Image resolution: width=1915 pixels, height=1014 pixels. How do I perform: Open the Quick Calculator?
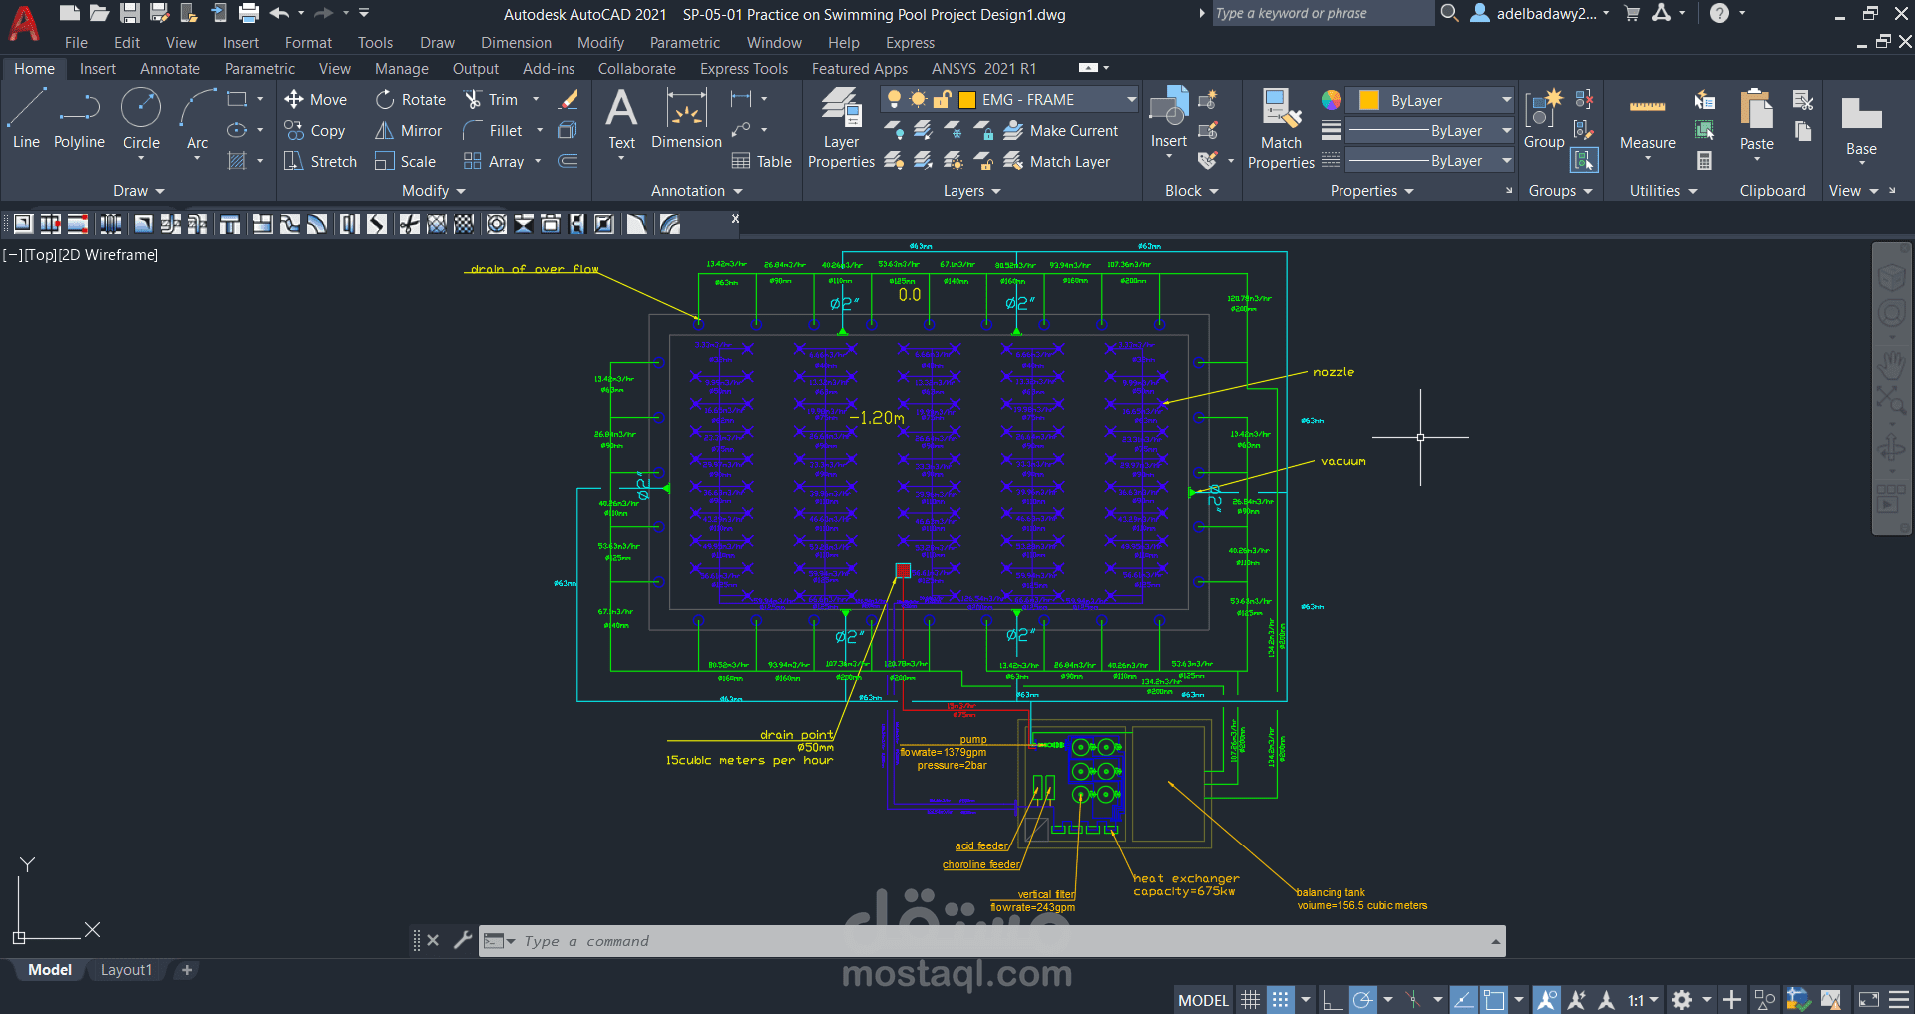(x=1704, y=161)
